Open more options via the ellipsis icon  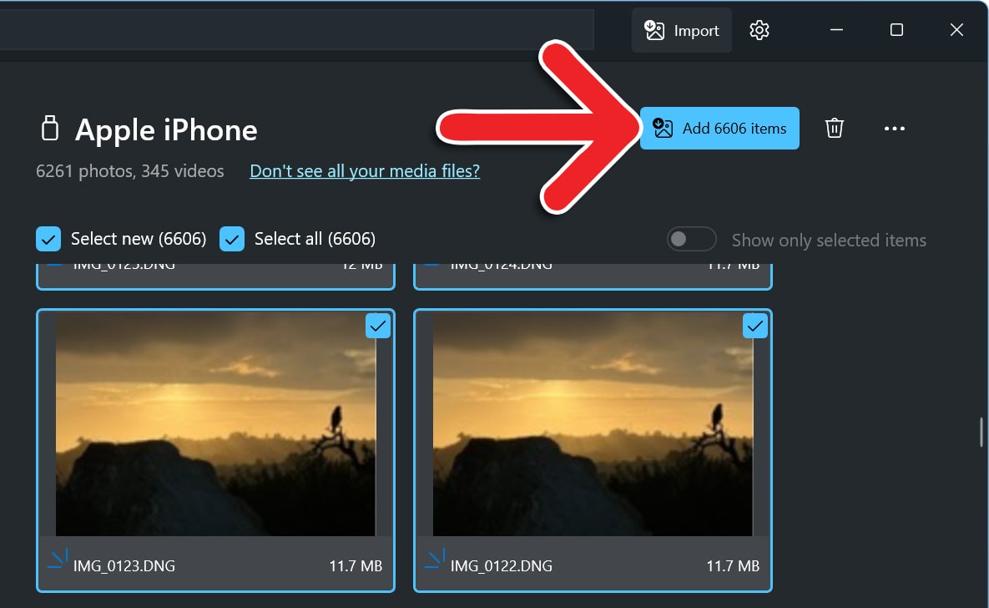point(895,128)
